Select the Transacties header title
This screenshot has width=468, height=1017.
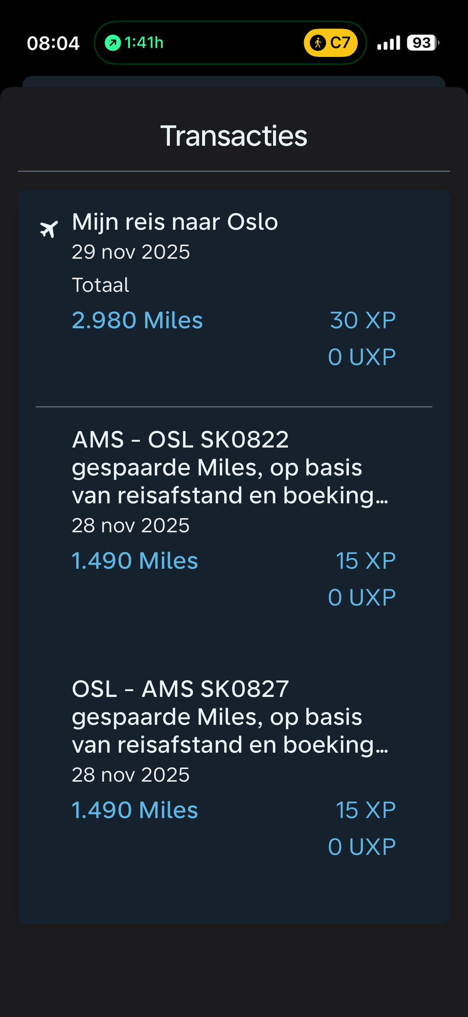click(234, 136)
